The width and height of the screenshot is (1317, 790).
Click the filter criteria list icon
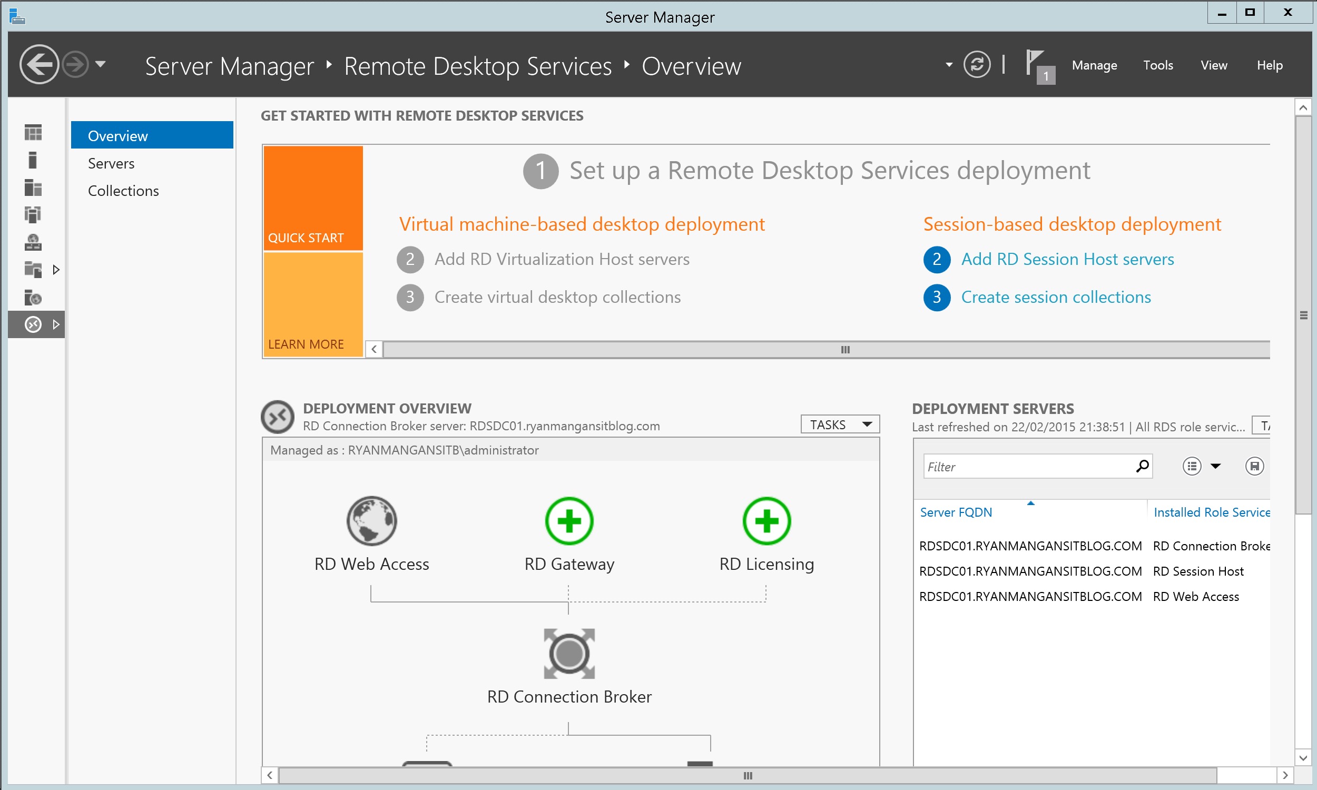(x=1192, y=466)
